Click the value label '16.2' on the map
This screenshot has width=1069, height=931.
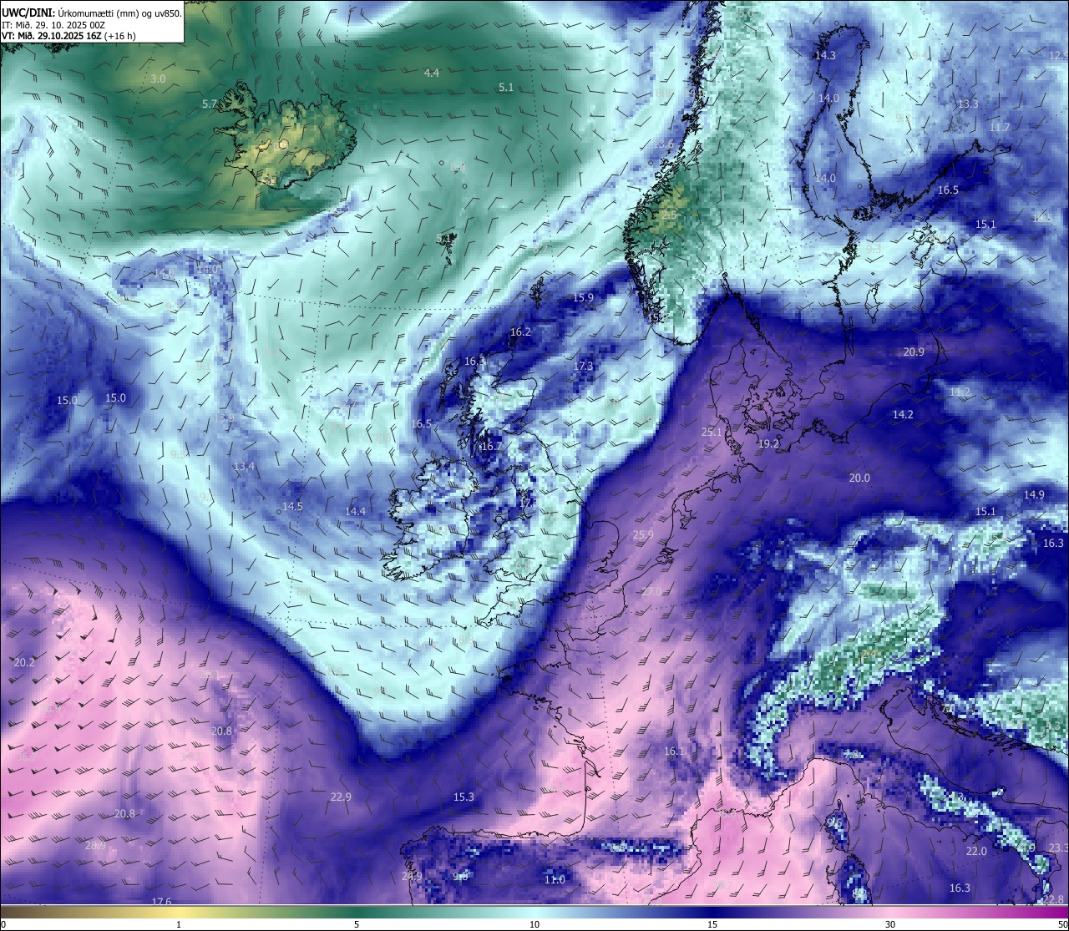click(x=520, y=332)
